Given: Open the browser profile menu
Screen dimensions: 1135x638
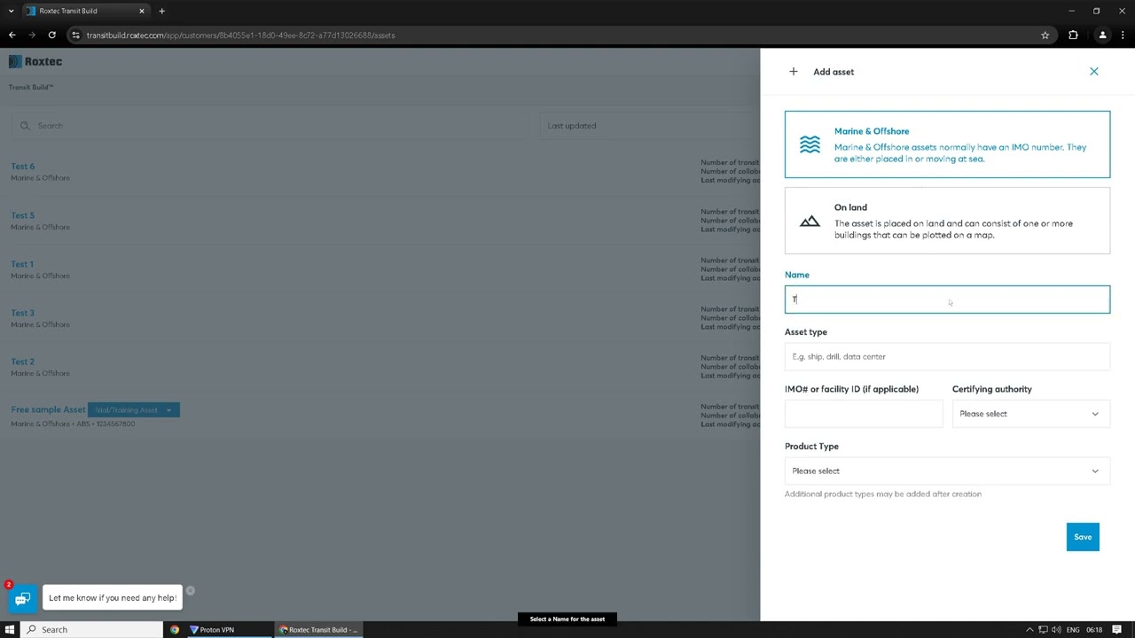Looking at the screenshot, I should 1102,35.
